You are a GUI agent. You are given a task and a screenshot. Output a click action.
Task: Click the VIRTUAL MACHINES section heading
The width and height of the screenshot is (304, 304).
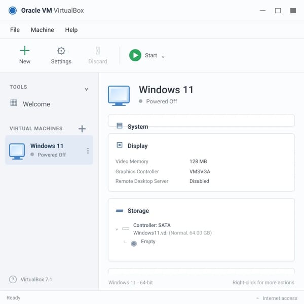point(36,129)
